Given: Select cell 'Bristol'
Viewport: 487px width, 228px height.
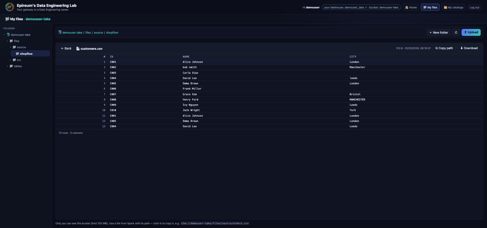Looking at the screenshot, I should [355, 94].
